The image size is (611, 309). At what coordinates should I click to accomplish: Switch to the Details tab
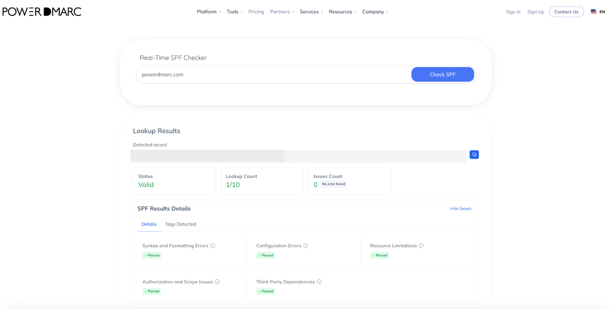point(149,224)
